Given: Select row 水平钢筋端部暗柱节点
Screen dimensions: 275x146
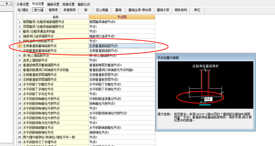Looking at the screenshot, I should tap(56, 128).
